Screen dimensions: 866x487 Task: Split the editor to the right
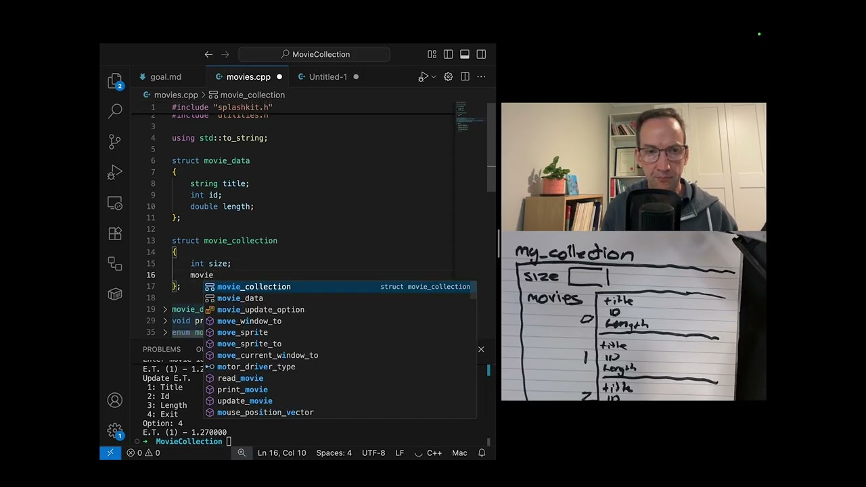coord(465,76)
